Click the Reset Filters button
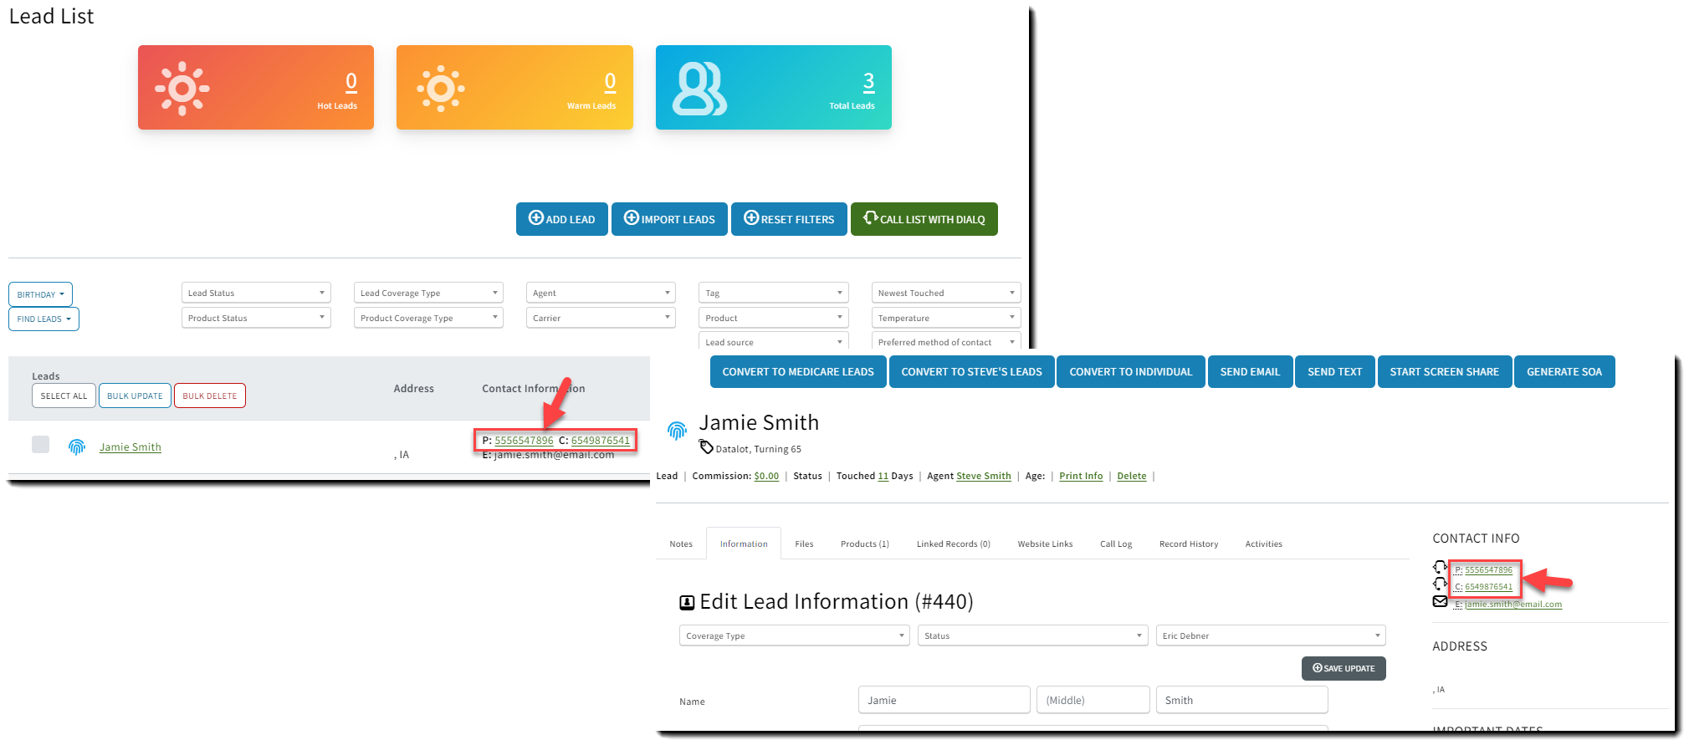 click(789, 219)
